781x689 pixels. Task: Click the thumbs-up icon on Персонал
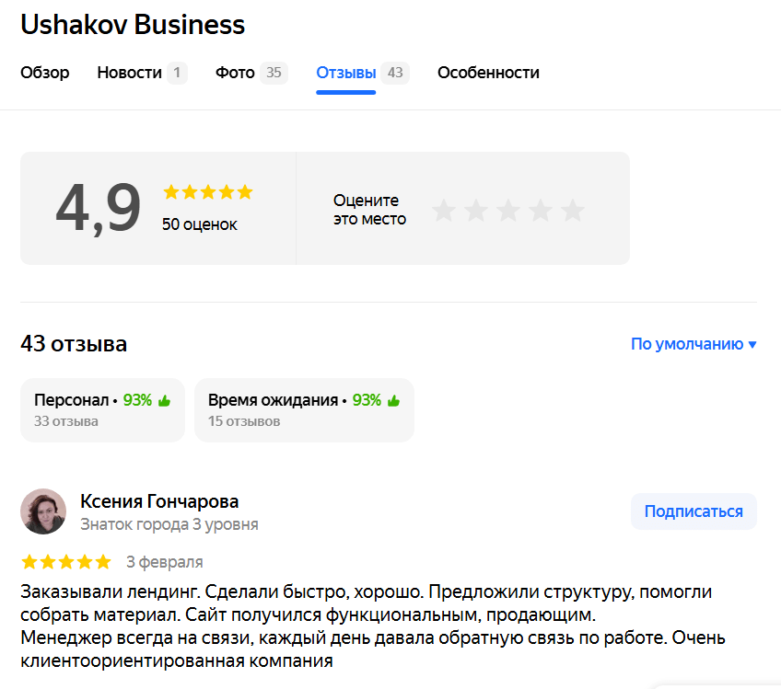[164, 400]
